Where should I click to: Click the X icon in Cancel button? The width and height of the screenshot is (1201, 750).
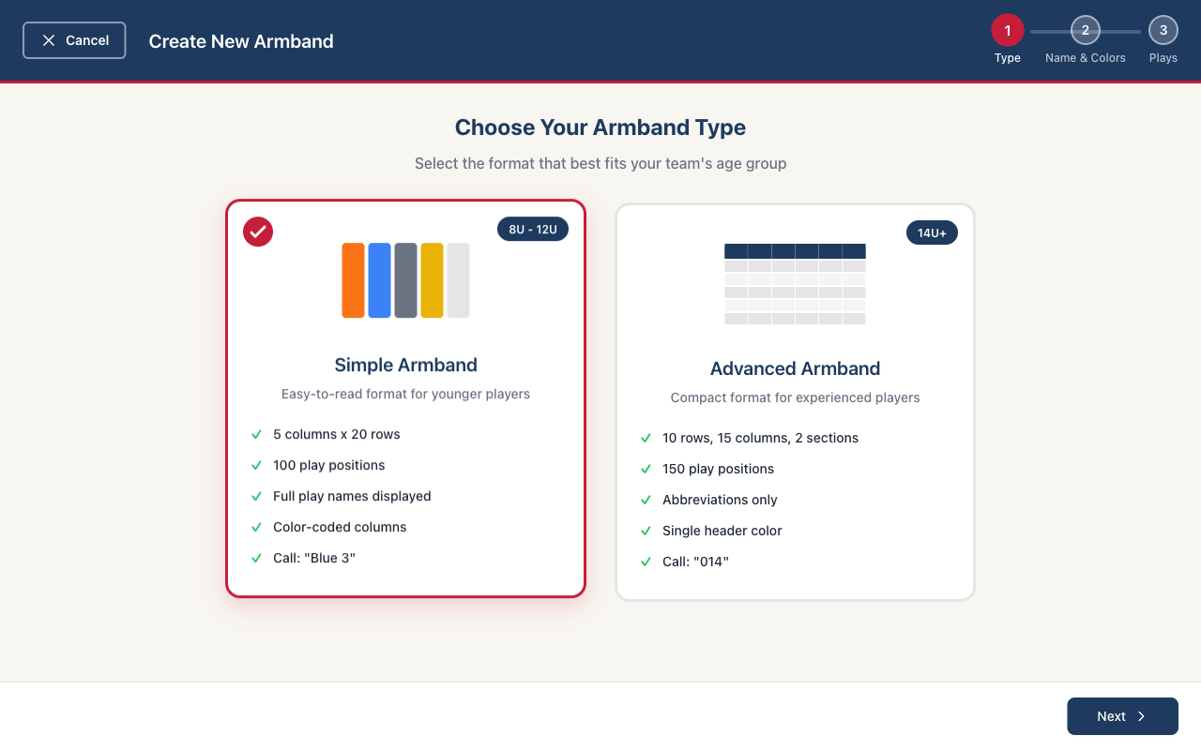coord(49,40)
